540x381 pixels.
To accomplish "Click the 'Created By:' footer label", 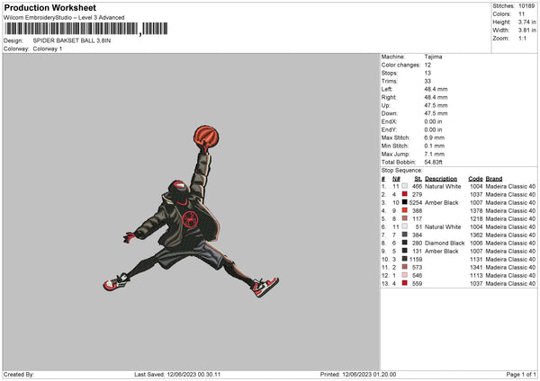I will pos(19,374).
